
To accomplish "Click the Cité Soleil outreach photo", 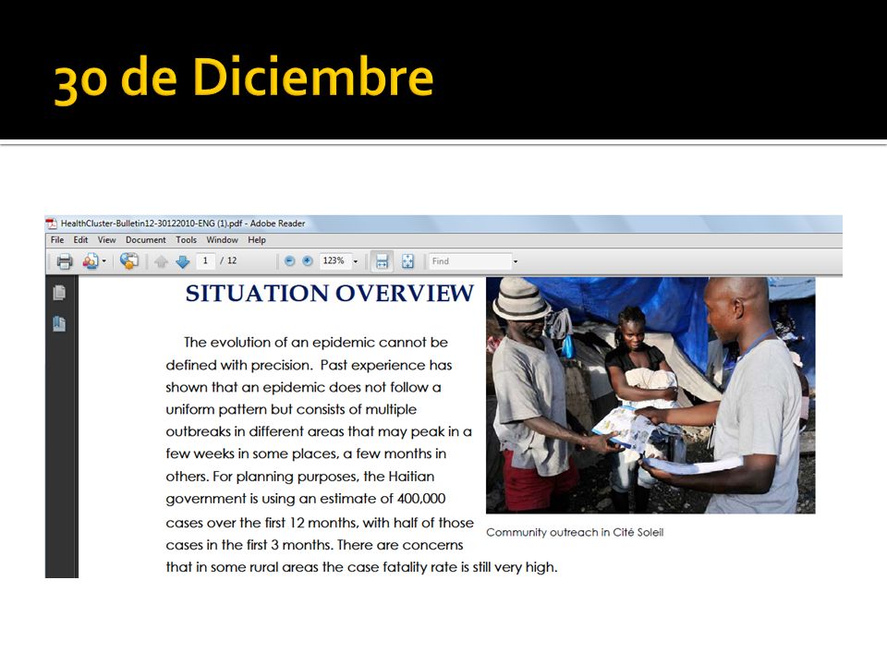I will click(x=650, y=395).
